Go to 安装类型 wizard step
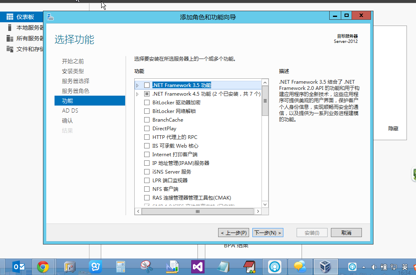Image resolution: width=416 pixels, height=275 pixels. pos(73,71)
